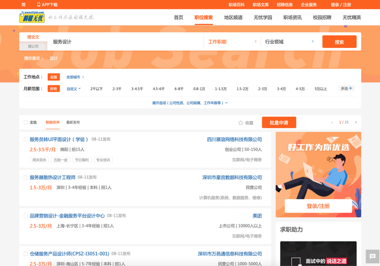This screenshot has height=266, width=380.
Task: Open the chat feedback icon
Action: (x=373, y=256)
